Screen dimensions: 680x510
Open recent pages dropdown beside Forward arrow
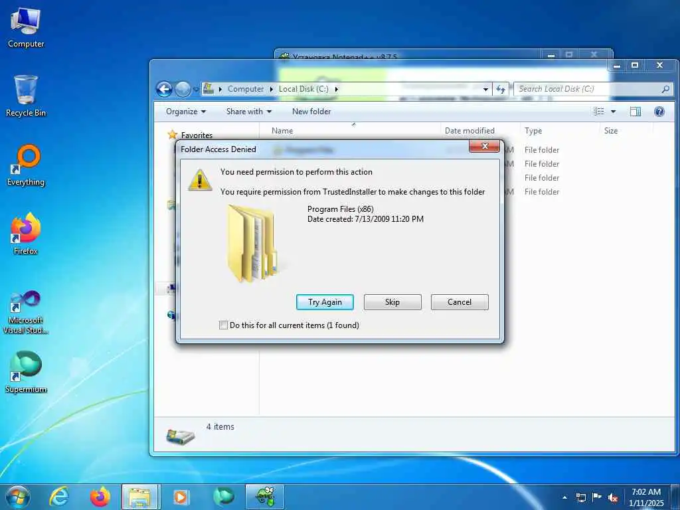click(x=196, y=90)
